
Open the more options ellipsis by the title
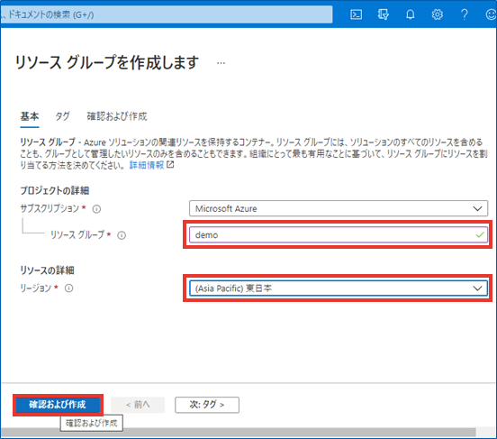point(221,63)
